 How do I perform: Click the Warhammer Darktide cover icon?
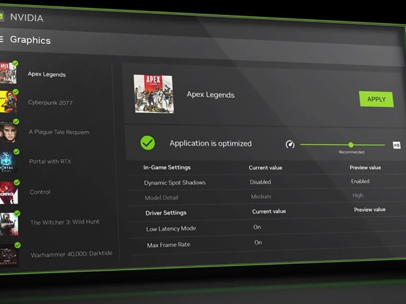coord(9,256)
